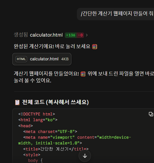Viewport: 154px width, 163px height.
Task: Click the paragraph 계산기 웹페이지를 만들었어요!
Action: click(x=84, y=77)
